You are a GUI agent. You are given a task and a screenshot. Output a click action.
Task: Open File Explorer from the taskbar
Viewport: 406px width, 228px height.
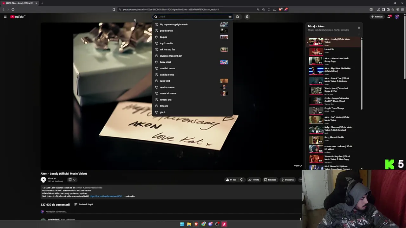point(189,224)
